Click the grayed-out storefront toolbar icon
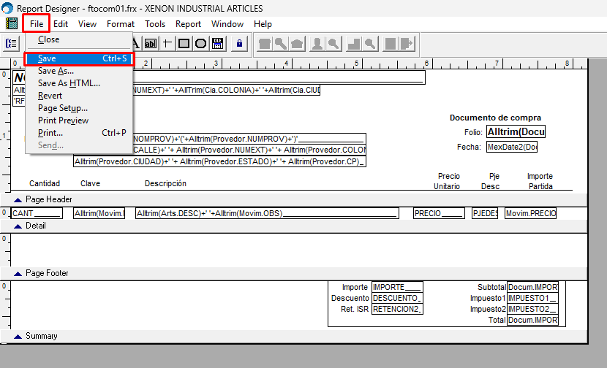Image resolution: width=607 pixels, height=368 pixels. pyautogui.click(x=265, y=44)
